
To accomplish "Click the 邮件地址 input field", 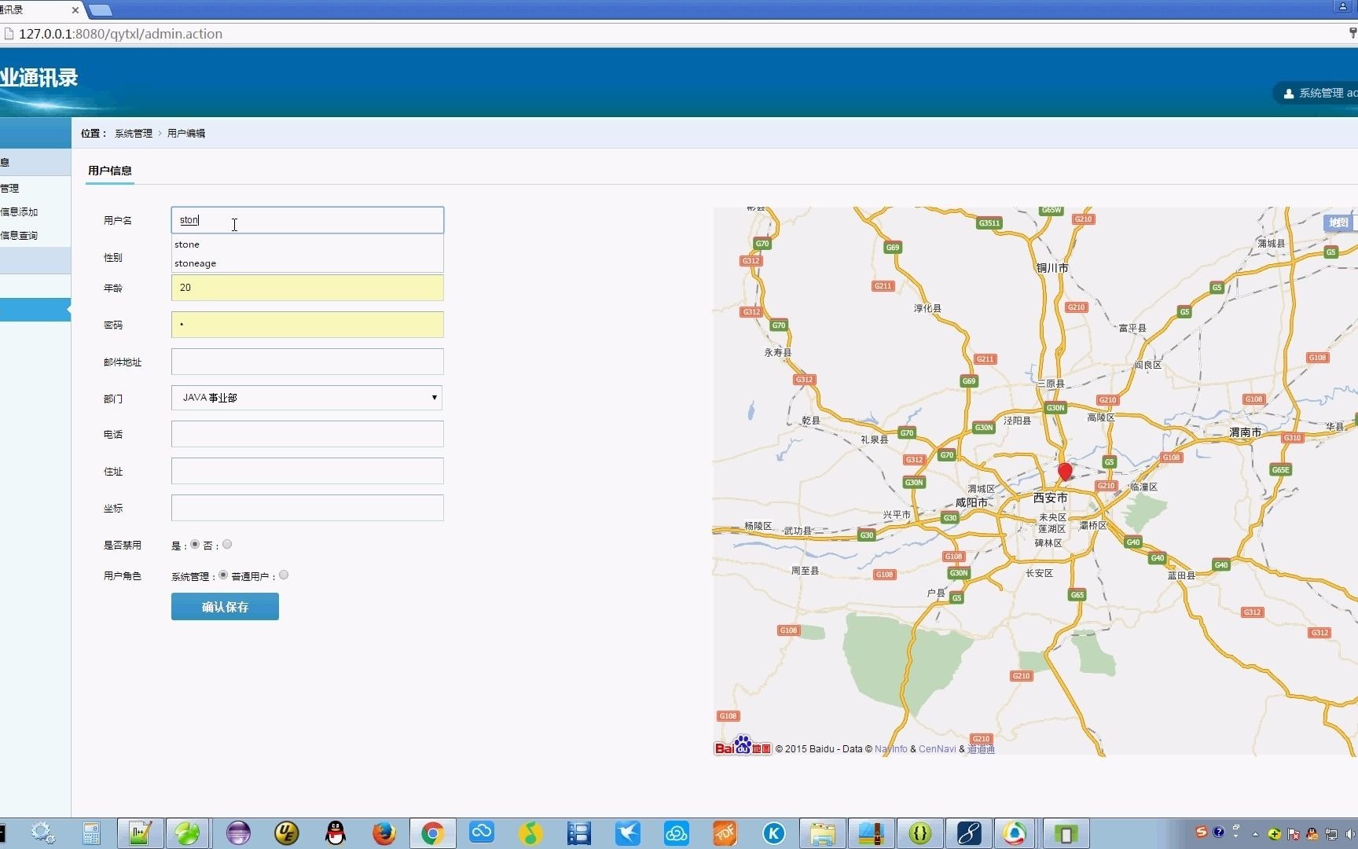I will coord(307,362).
